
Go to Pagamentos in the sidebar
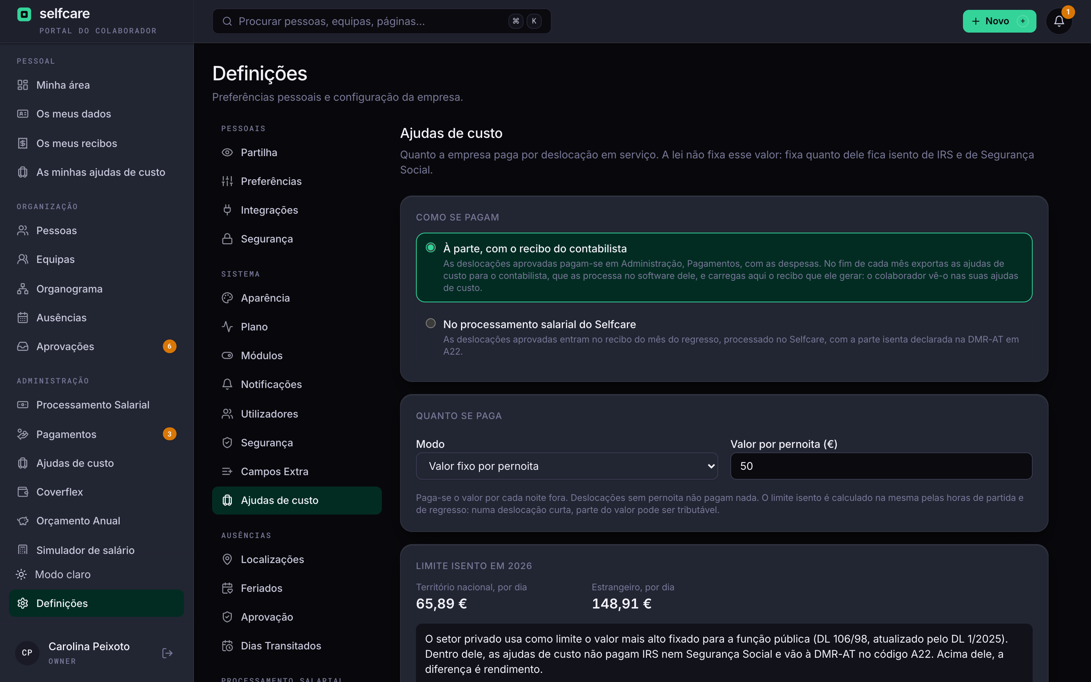coord(97,434)
